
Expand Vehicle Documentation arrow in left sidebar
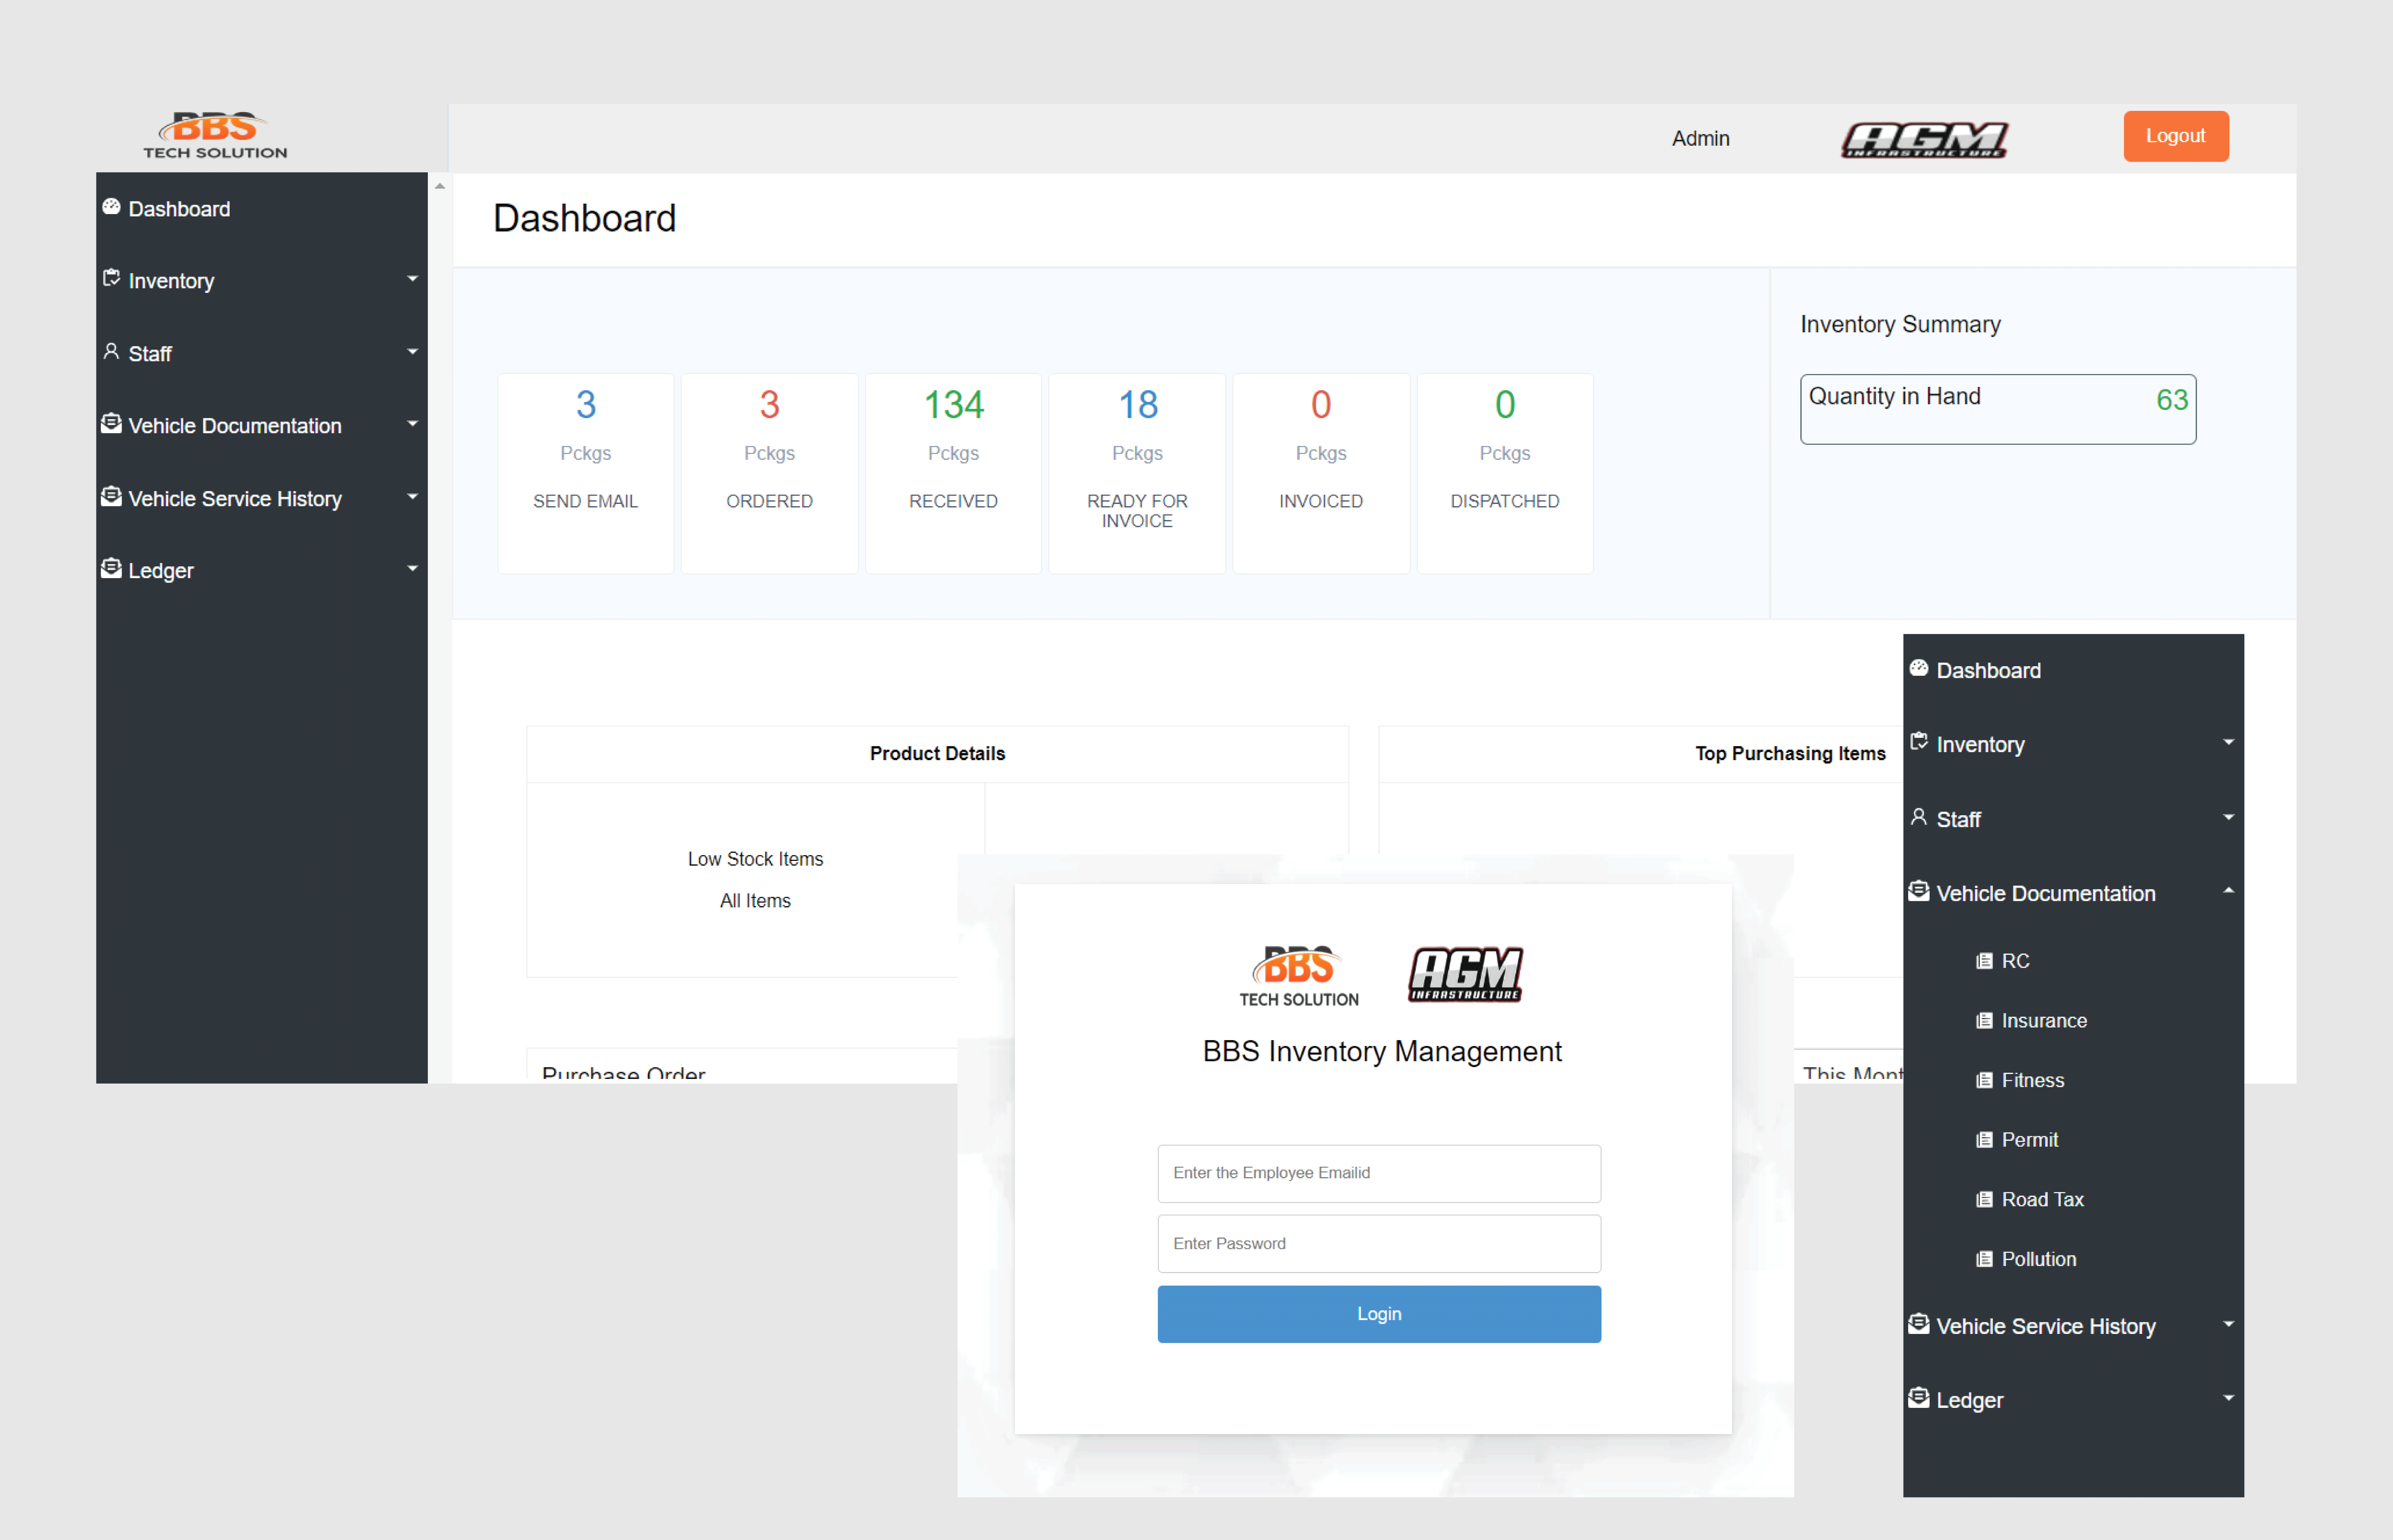pyautogui.click(x=412, y=424)
